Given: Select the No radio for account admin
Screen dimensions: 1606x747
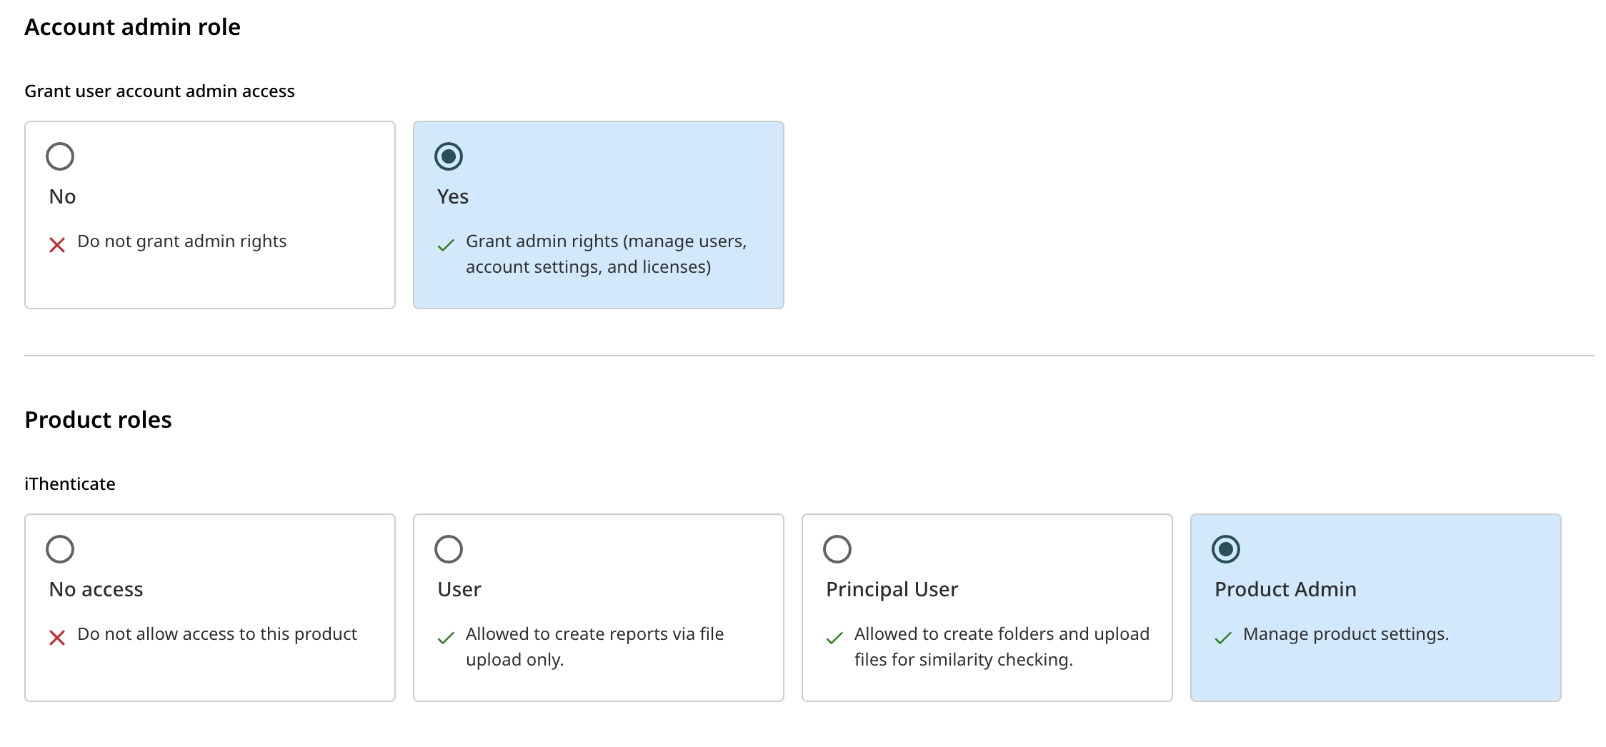Looking at the screenshot, I should pyautogui.click(x=60, y=156).
